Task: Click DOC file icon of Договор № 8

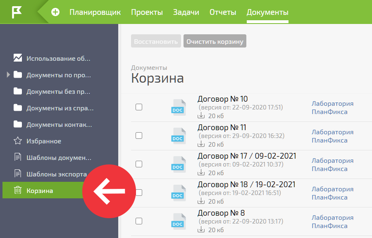Action: [x=179, y=221]
